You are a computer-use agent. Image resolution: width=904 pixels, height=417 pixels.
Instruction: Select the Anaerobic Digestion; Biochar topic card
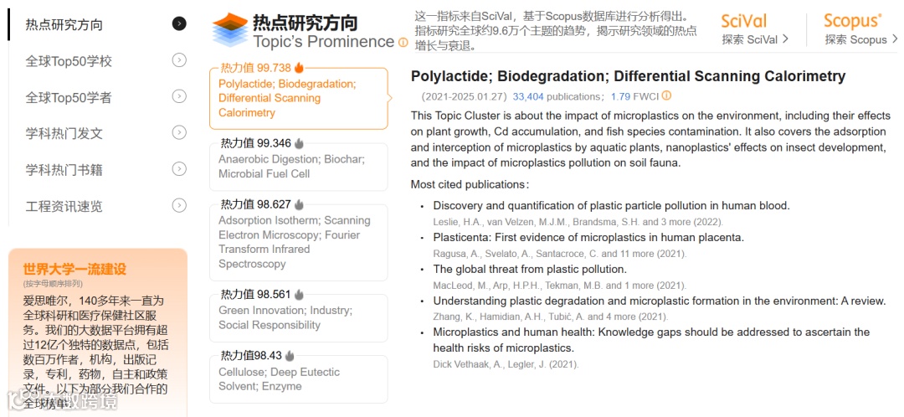(x=298, y=166)
